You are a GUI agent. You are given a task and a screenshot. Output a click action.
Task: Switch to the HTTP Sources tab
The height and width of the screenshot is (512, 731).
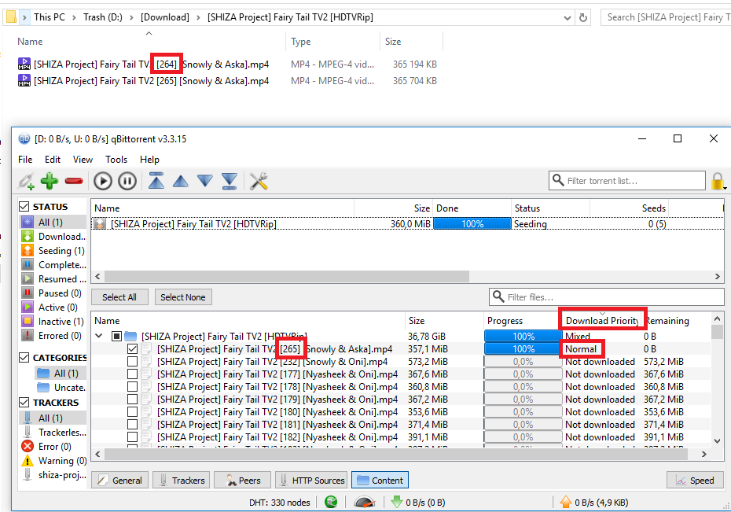311,481
